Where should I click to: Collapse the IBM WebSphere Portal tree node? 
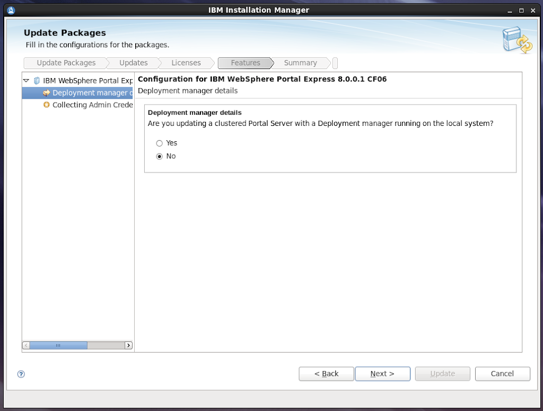pos(26,81)
